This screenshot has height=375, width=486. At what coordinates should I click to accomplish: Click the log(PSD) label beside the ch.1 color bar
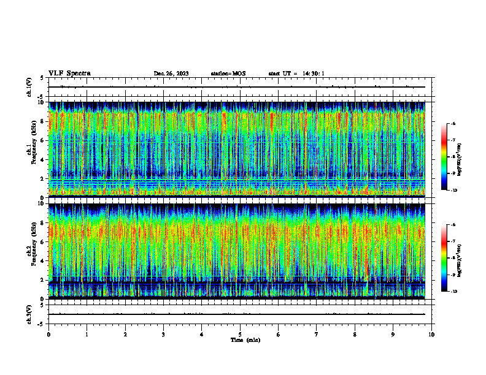point(460,160)
